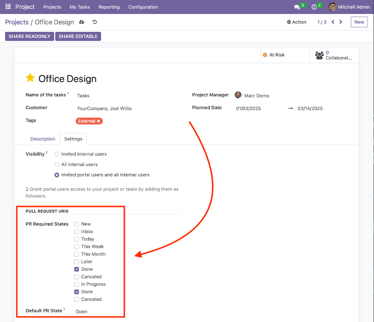Switch to the Description tab

[x=42, y=139]
